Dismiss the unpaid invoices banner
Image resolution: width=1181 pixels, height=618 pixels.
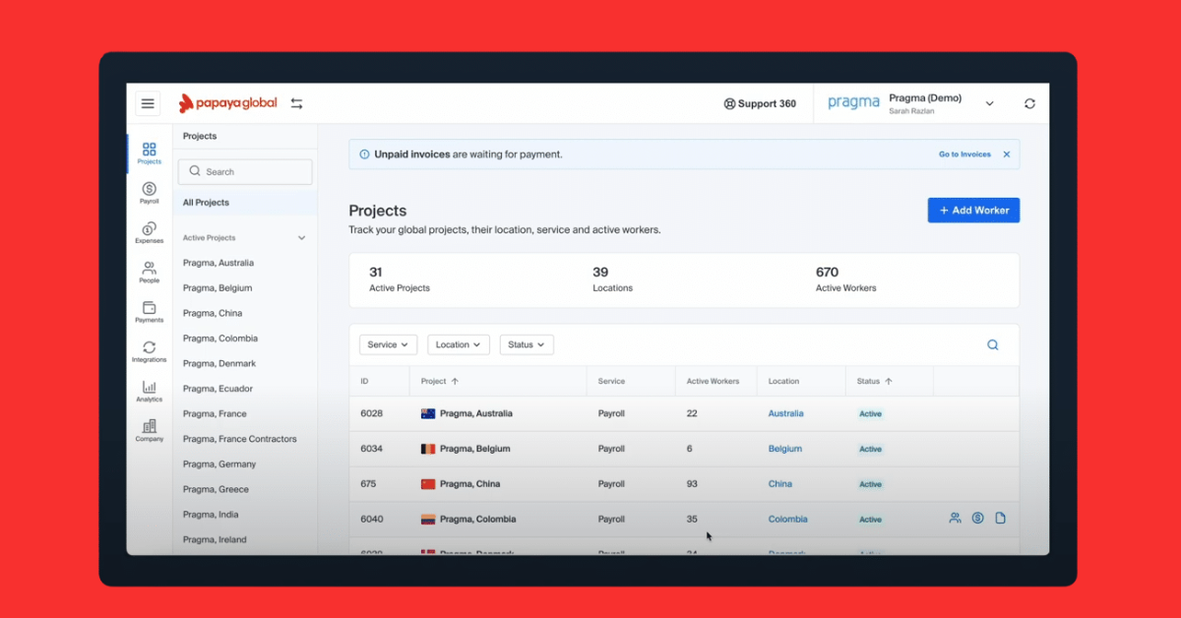click(x=1006, y=154)
